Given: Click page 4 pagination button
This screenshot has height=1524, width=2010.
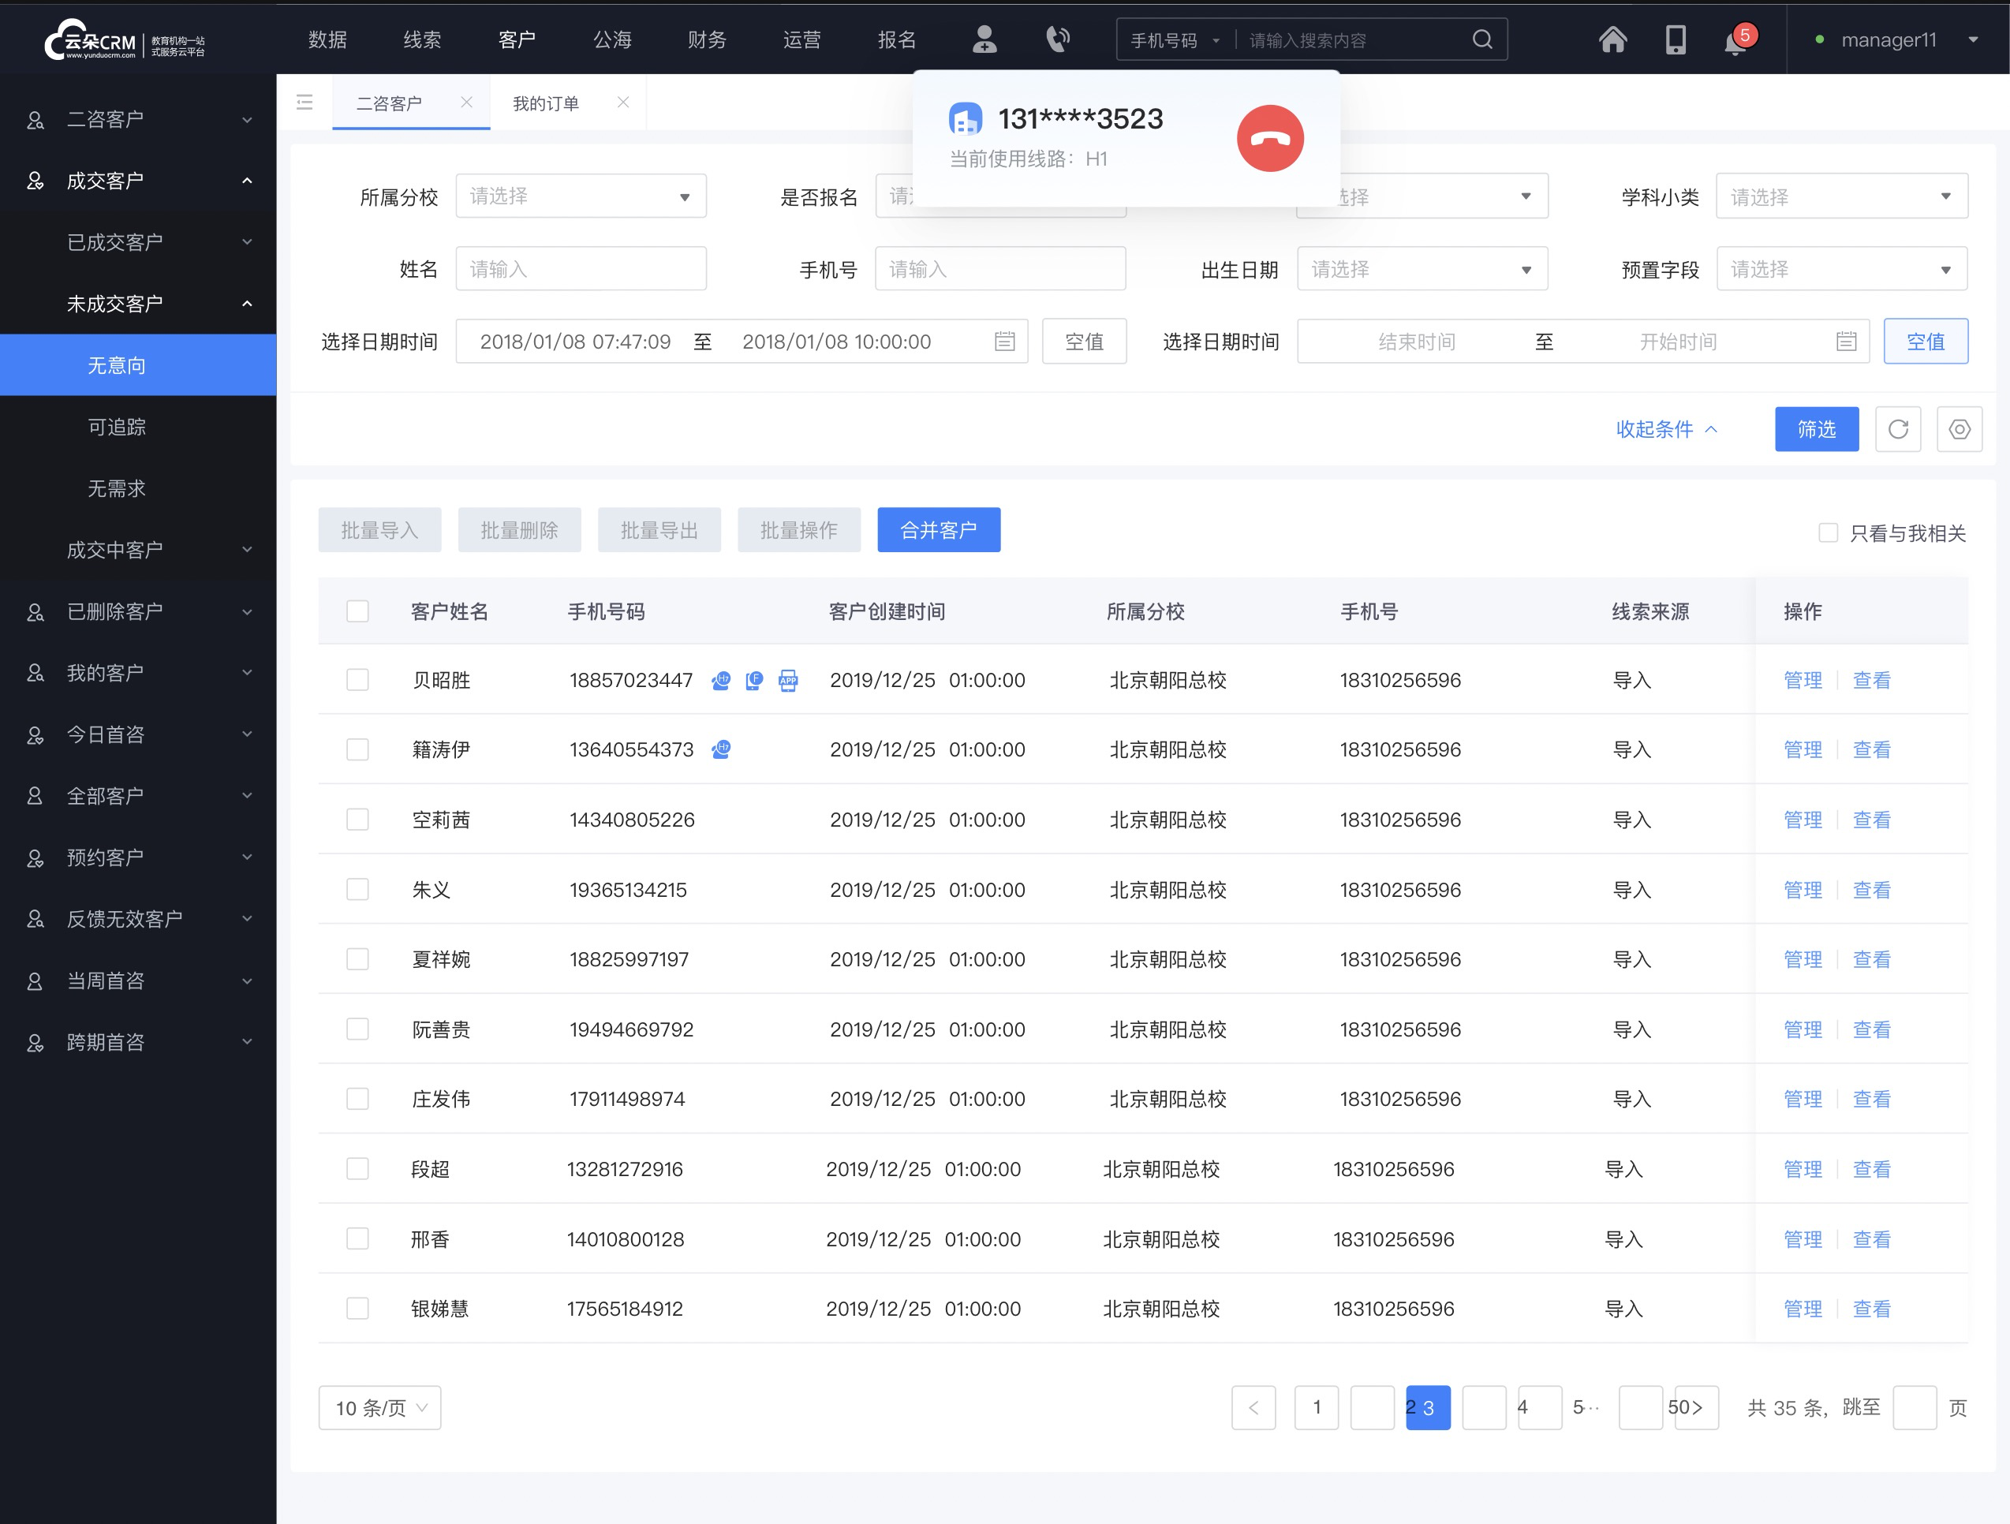Looking at the screenshot, I should tap(1522, 1406).
